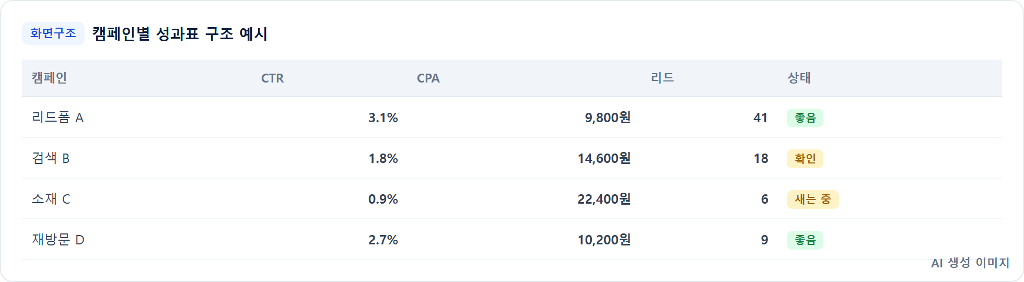The height and width of the screenshot is (282, 1024).
Task: Click the AI 생성 이미지 label
Action: pos(970,263)
